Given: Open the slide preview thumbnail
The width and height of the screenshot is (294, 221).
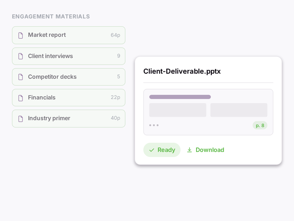Looking at the screenshot, I should [x=208, y=112].
